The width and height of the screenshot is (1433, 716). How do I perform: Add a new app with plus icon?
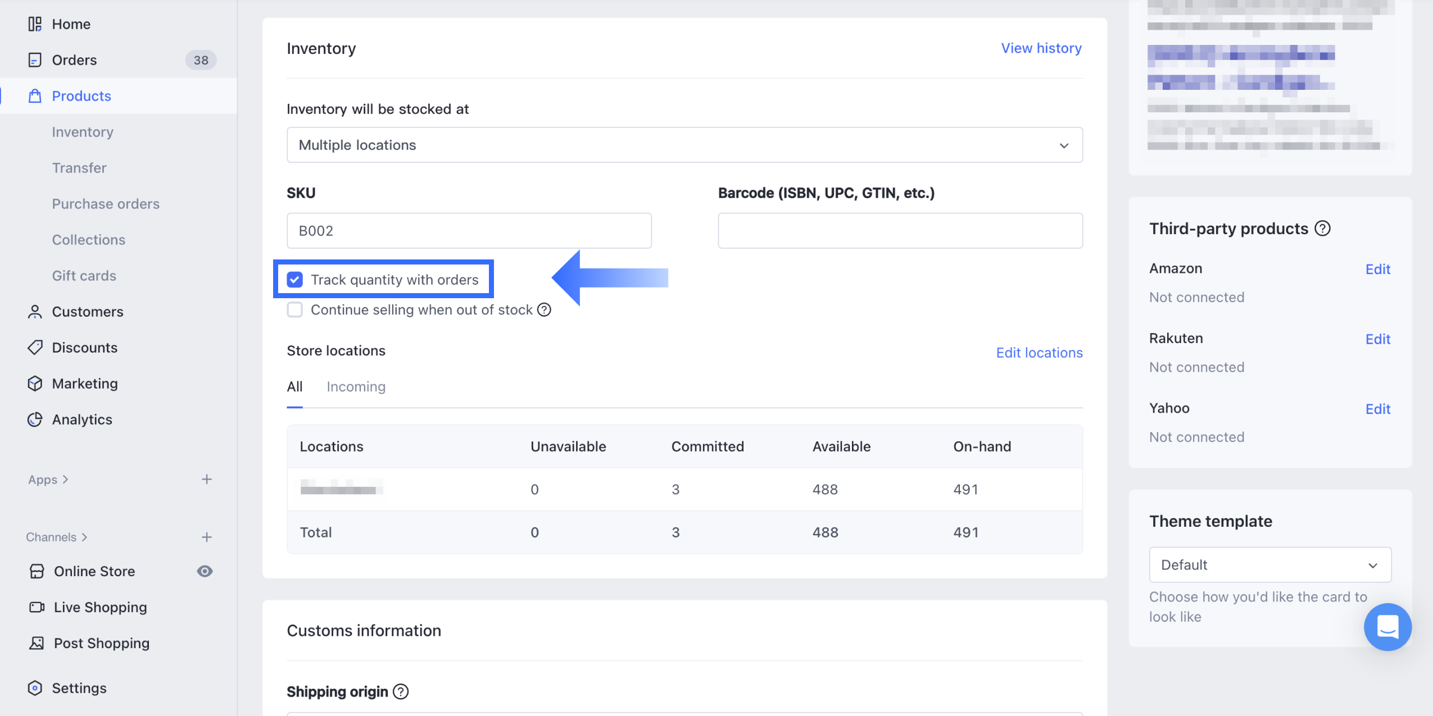[x=207, y=480]
